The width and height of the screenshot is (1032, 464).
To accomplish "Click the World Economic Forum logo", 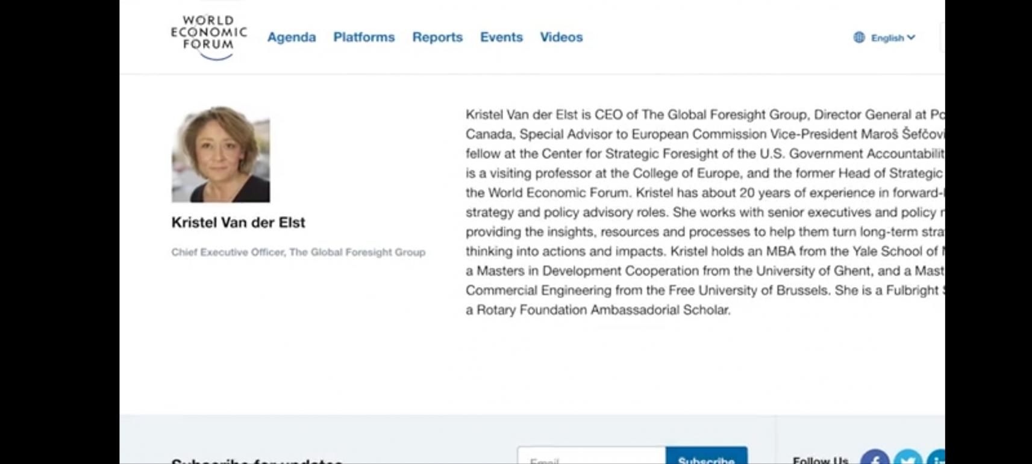I will click(208, 37).
